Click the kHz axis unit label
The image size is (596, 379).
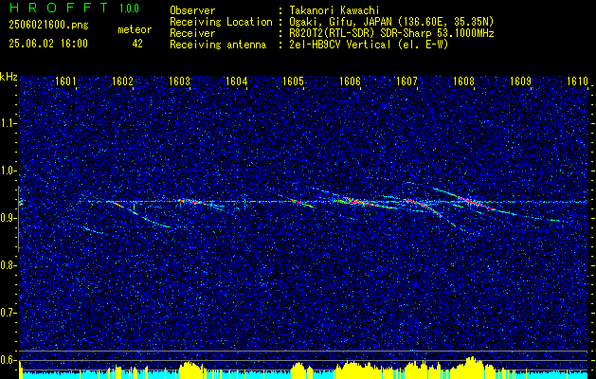[x=9, y=77]
